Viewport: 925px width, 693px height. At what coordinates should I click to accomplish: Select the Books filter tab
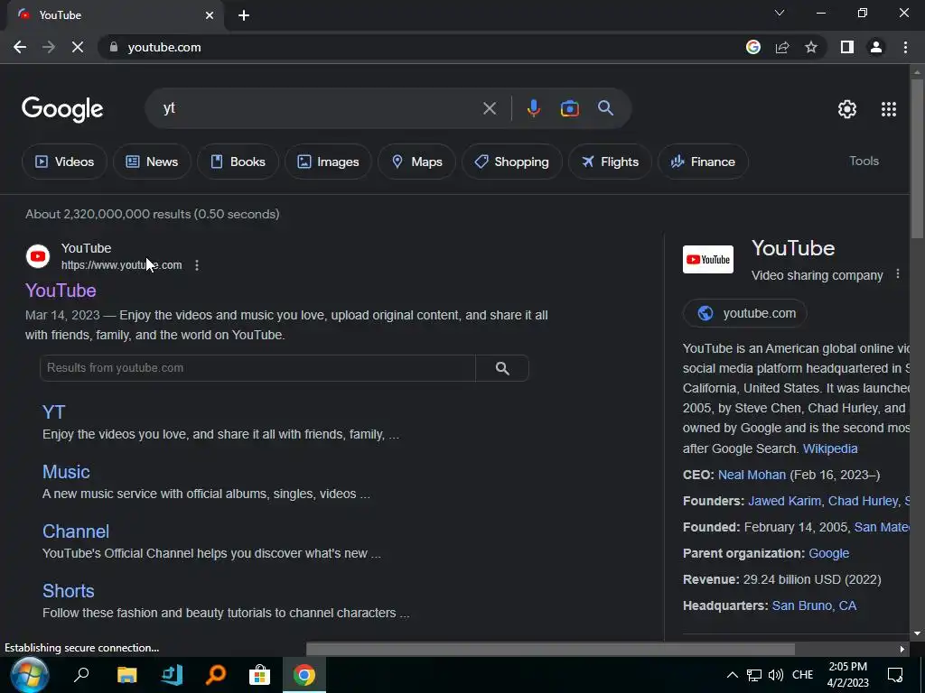tap(238, 162)
